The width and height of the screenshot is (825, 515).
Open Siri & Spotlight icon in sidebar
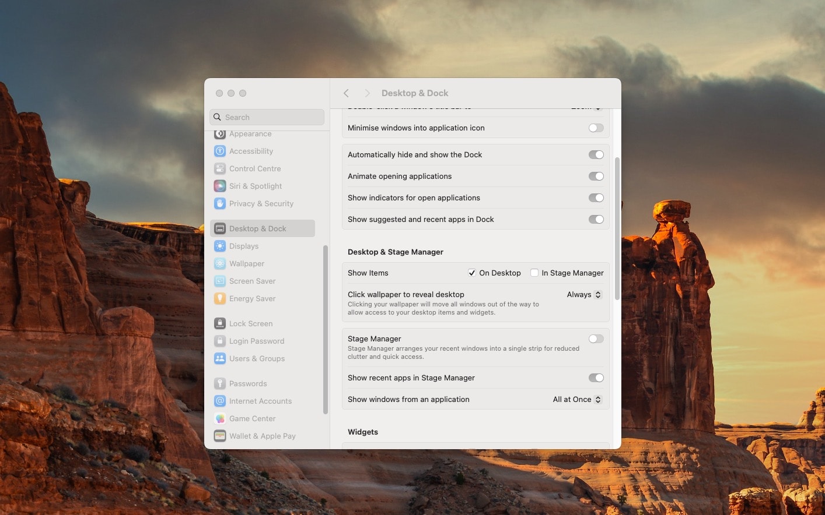pyautogui.click(x=220, y=186)
